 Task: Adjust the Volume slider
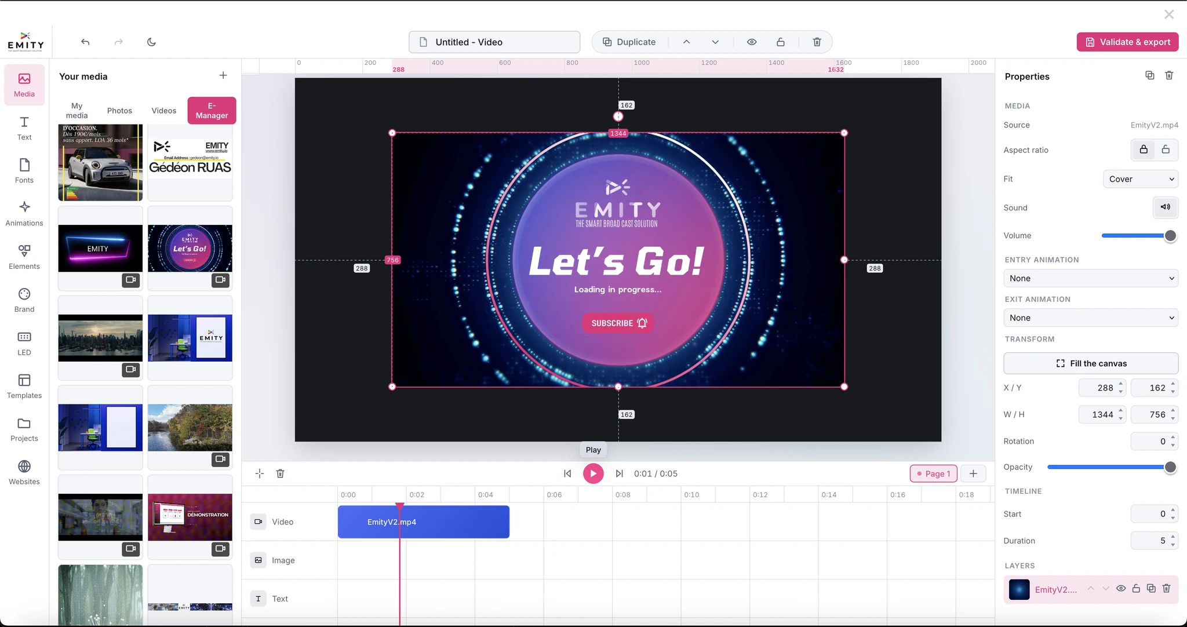(1139, 236)
